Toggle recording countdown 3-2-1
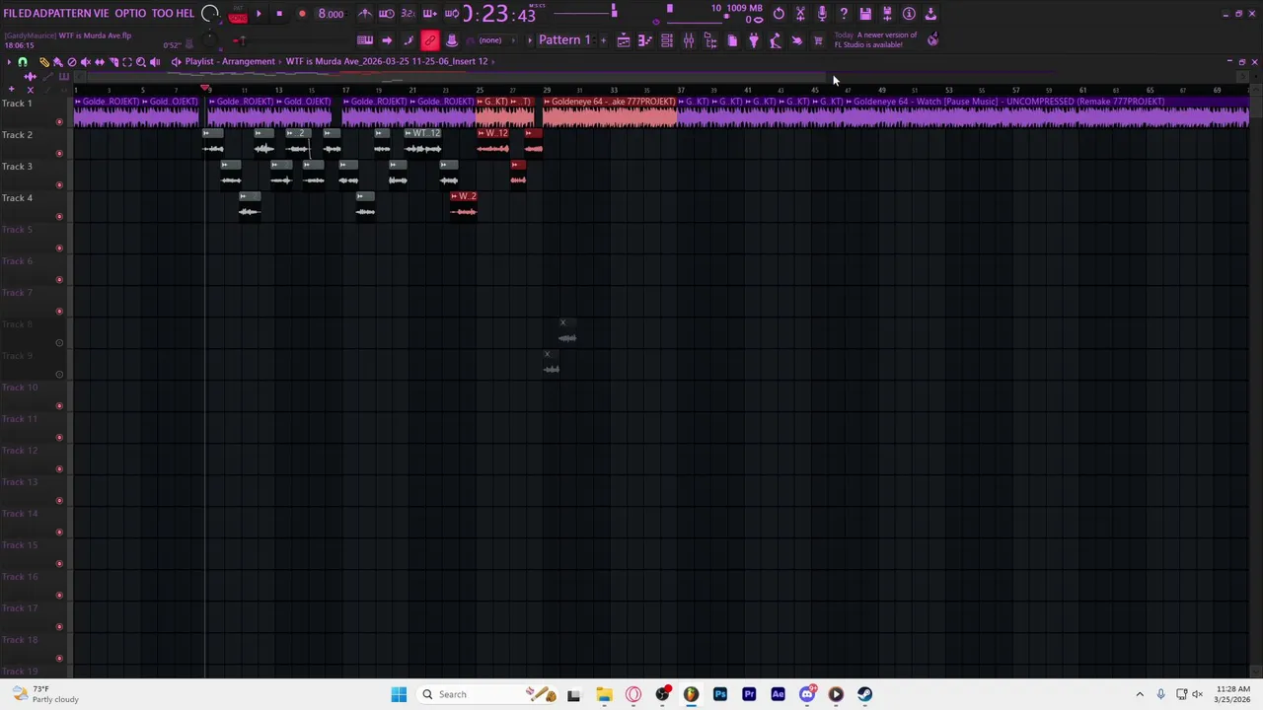The image size is (1263, 710). [408, 14]
